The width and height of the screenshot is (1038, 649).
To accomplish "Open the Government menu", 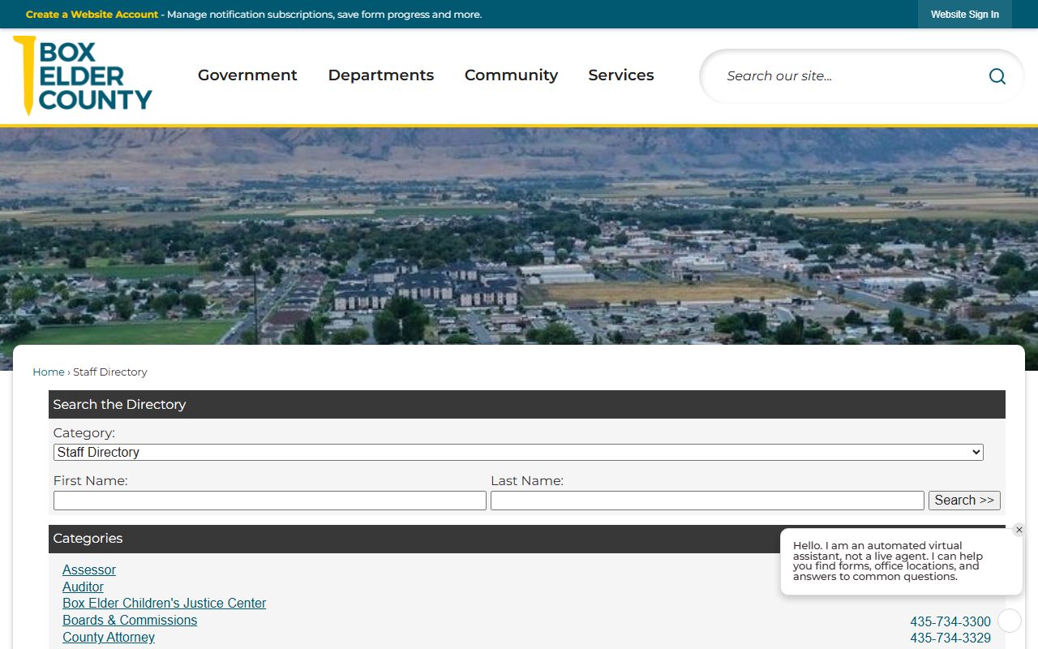I will point(247,75).
